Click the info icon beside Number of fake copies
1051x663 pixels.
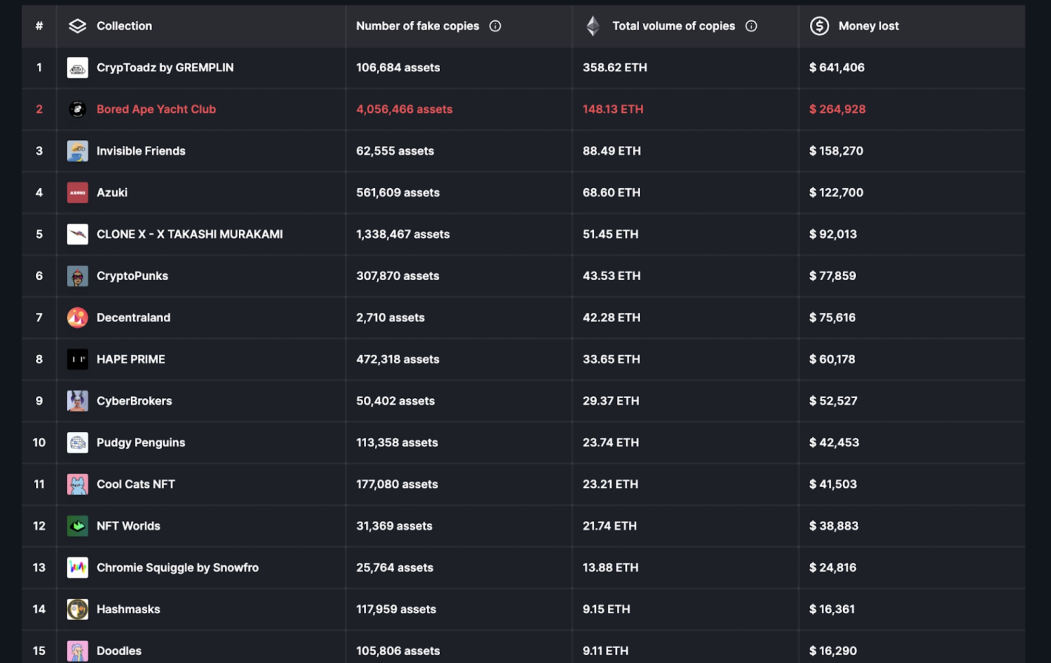tap(495, 26)
